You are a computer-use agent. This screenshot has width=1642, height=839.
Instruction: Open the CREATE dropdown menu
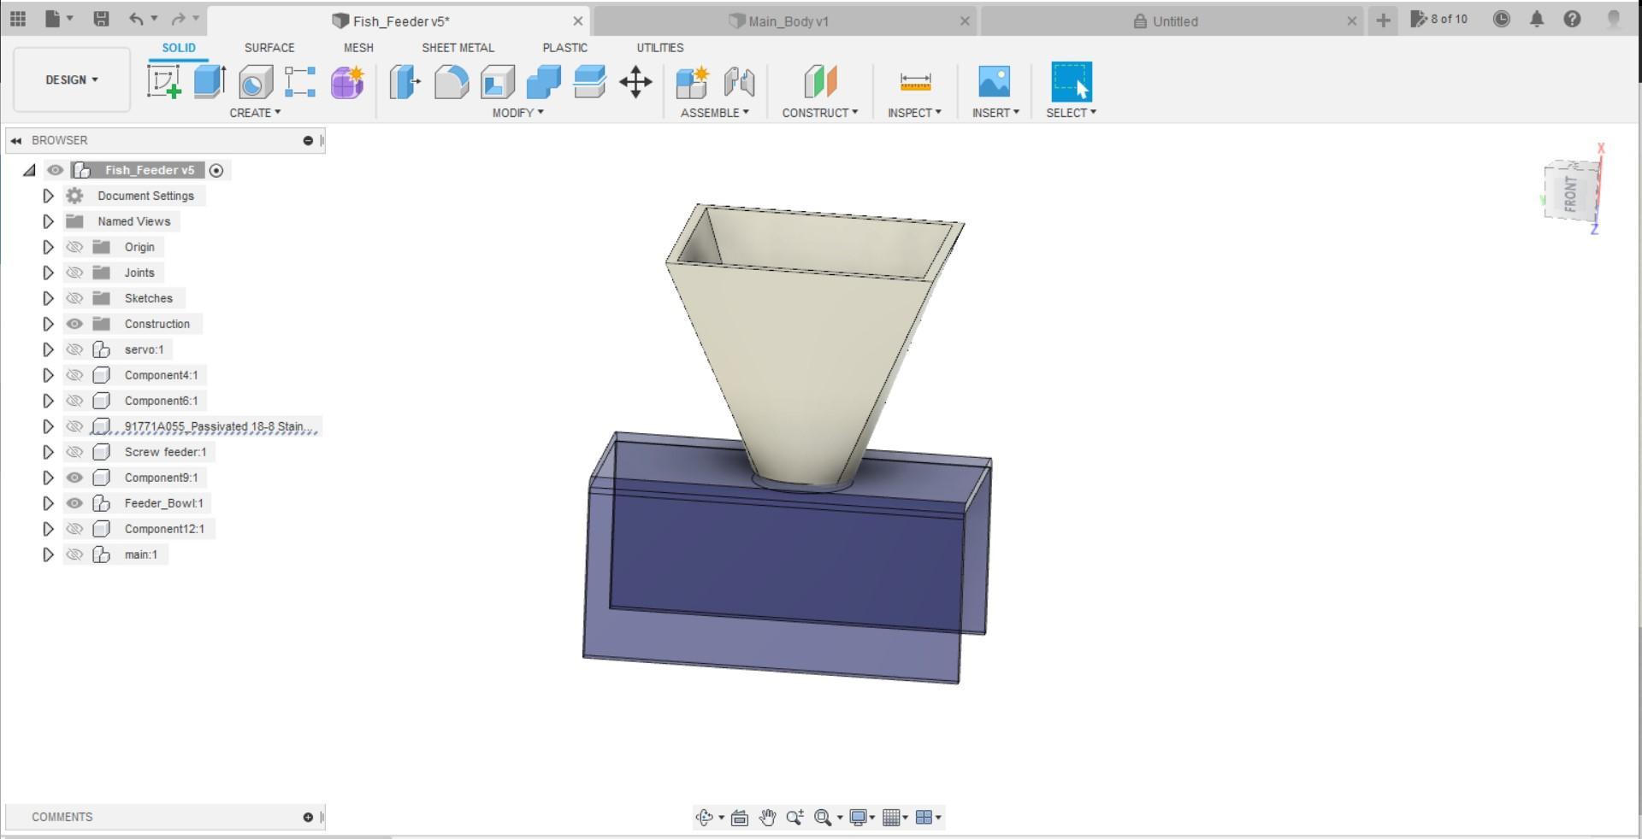coord(255,113)
